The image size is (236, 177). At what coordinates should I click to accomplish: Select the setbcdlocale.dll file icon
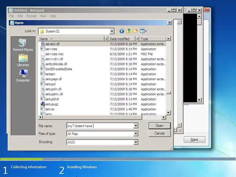(x=43, y=64)
